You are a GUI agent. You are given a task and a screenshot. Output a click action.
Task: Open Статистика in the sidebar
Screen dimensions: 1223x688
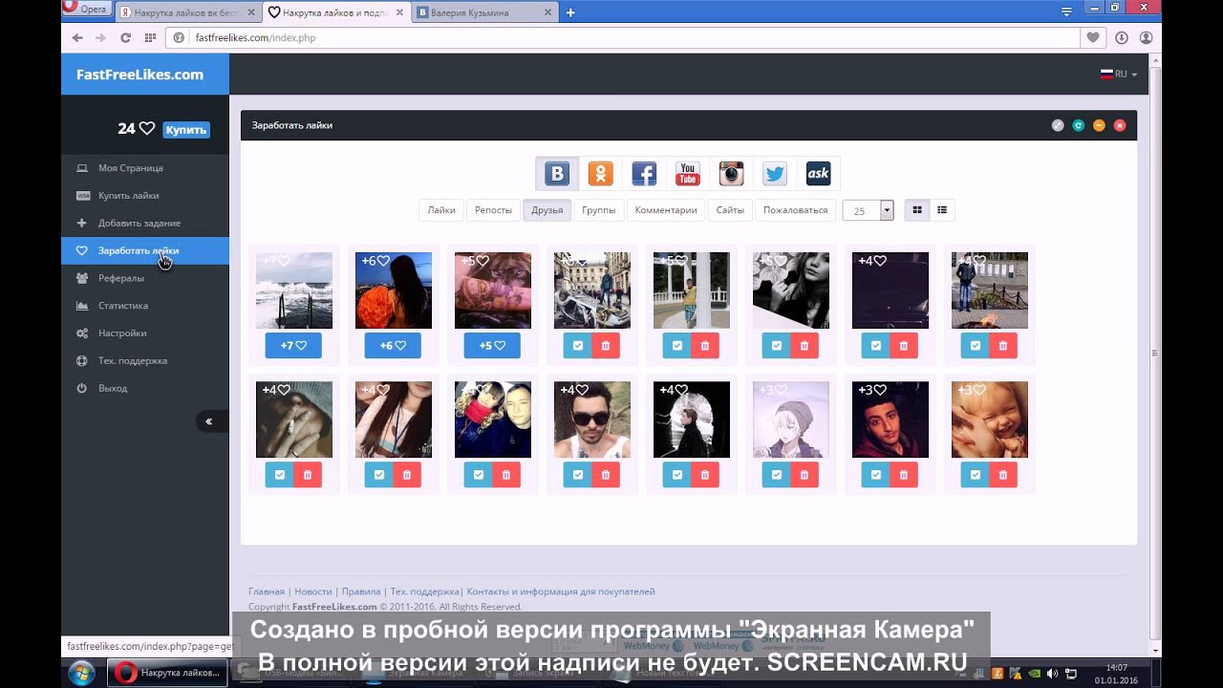[x=123, y=306]
